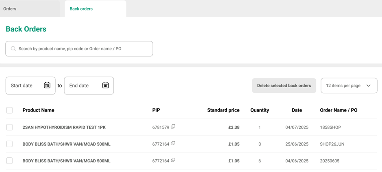Check the Body Bliss row dated 04/06/2025

pos(9,161)
